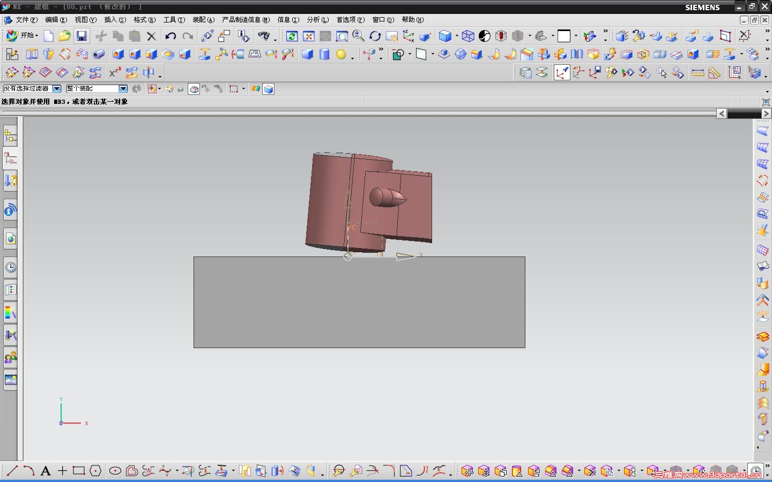772x482 pixels.
Task: Open the 格式 (Format) menu
Action: 145,20
